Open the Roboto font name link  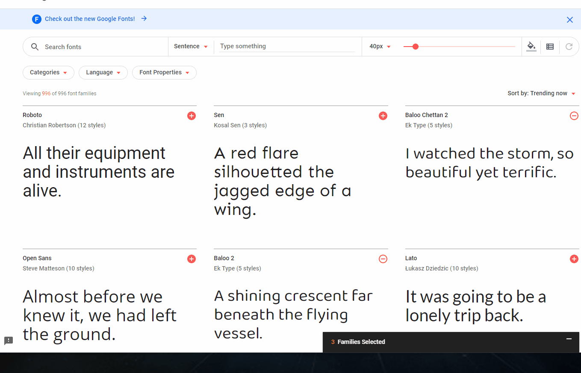(32, 115)
